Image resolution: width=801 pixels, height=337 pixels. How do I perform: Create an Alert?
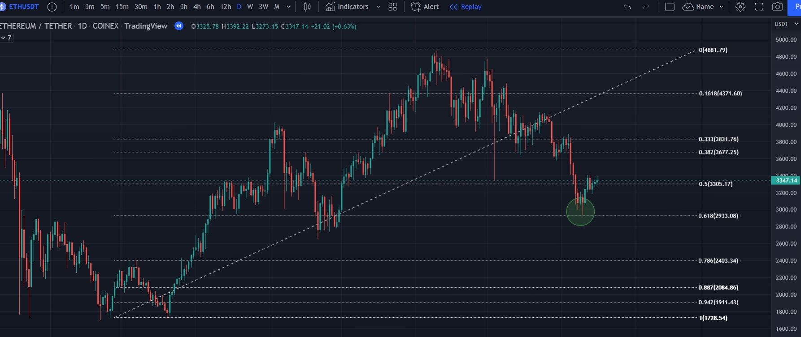[x=425, y=7]
